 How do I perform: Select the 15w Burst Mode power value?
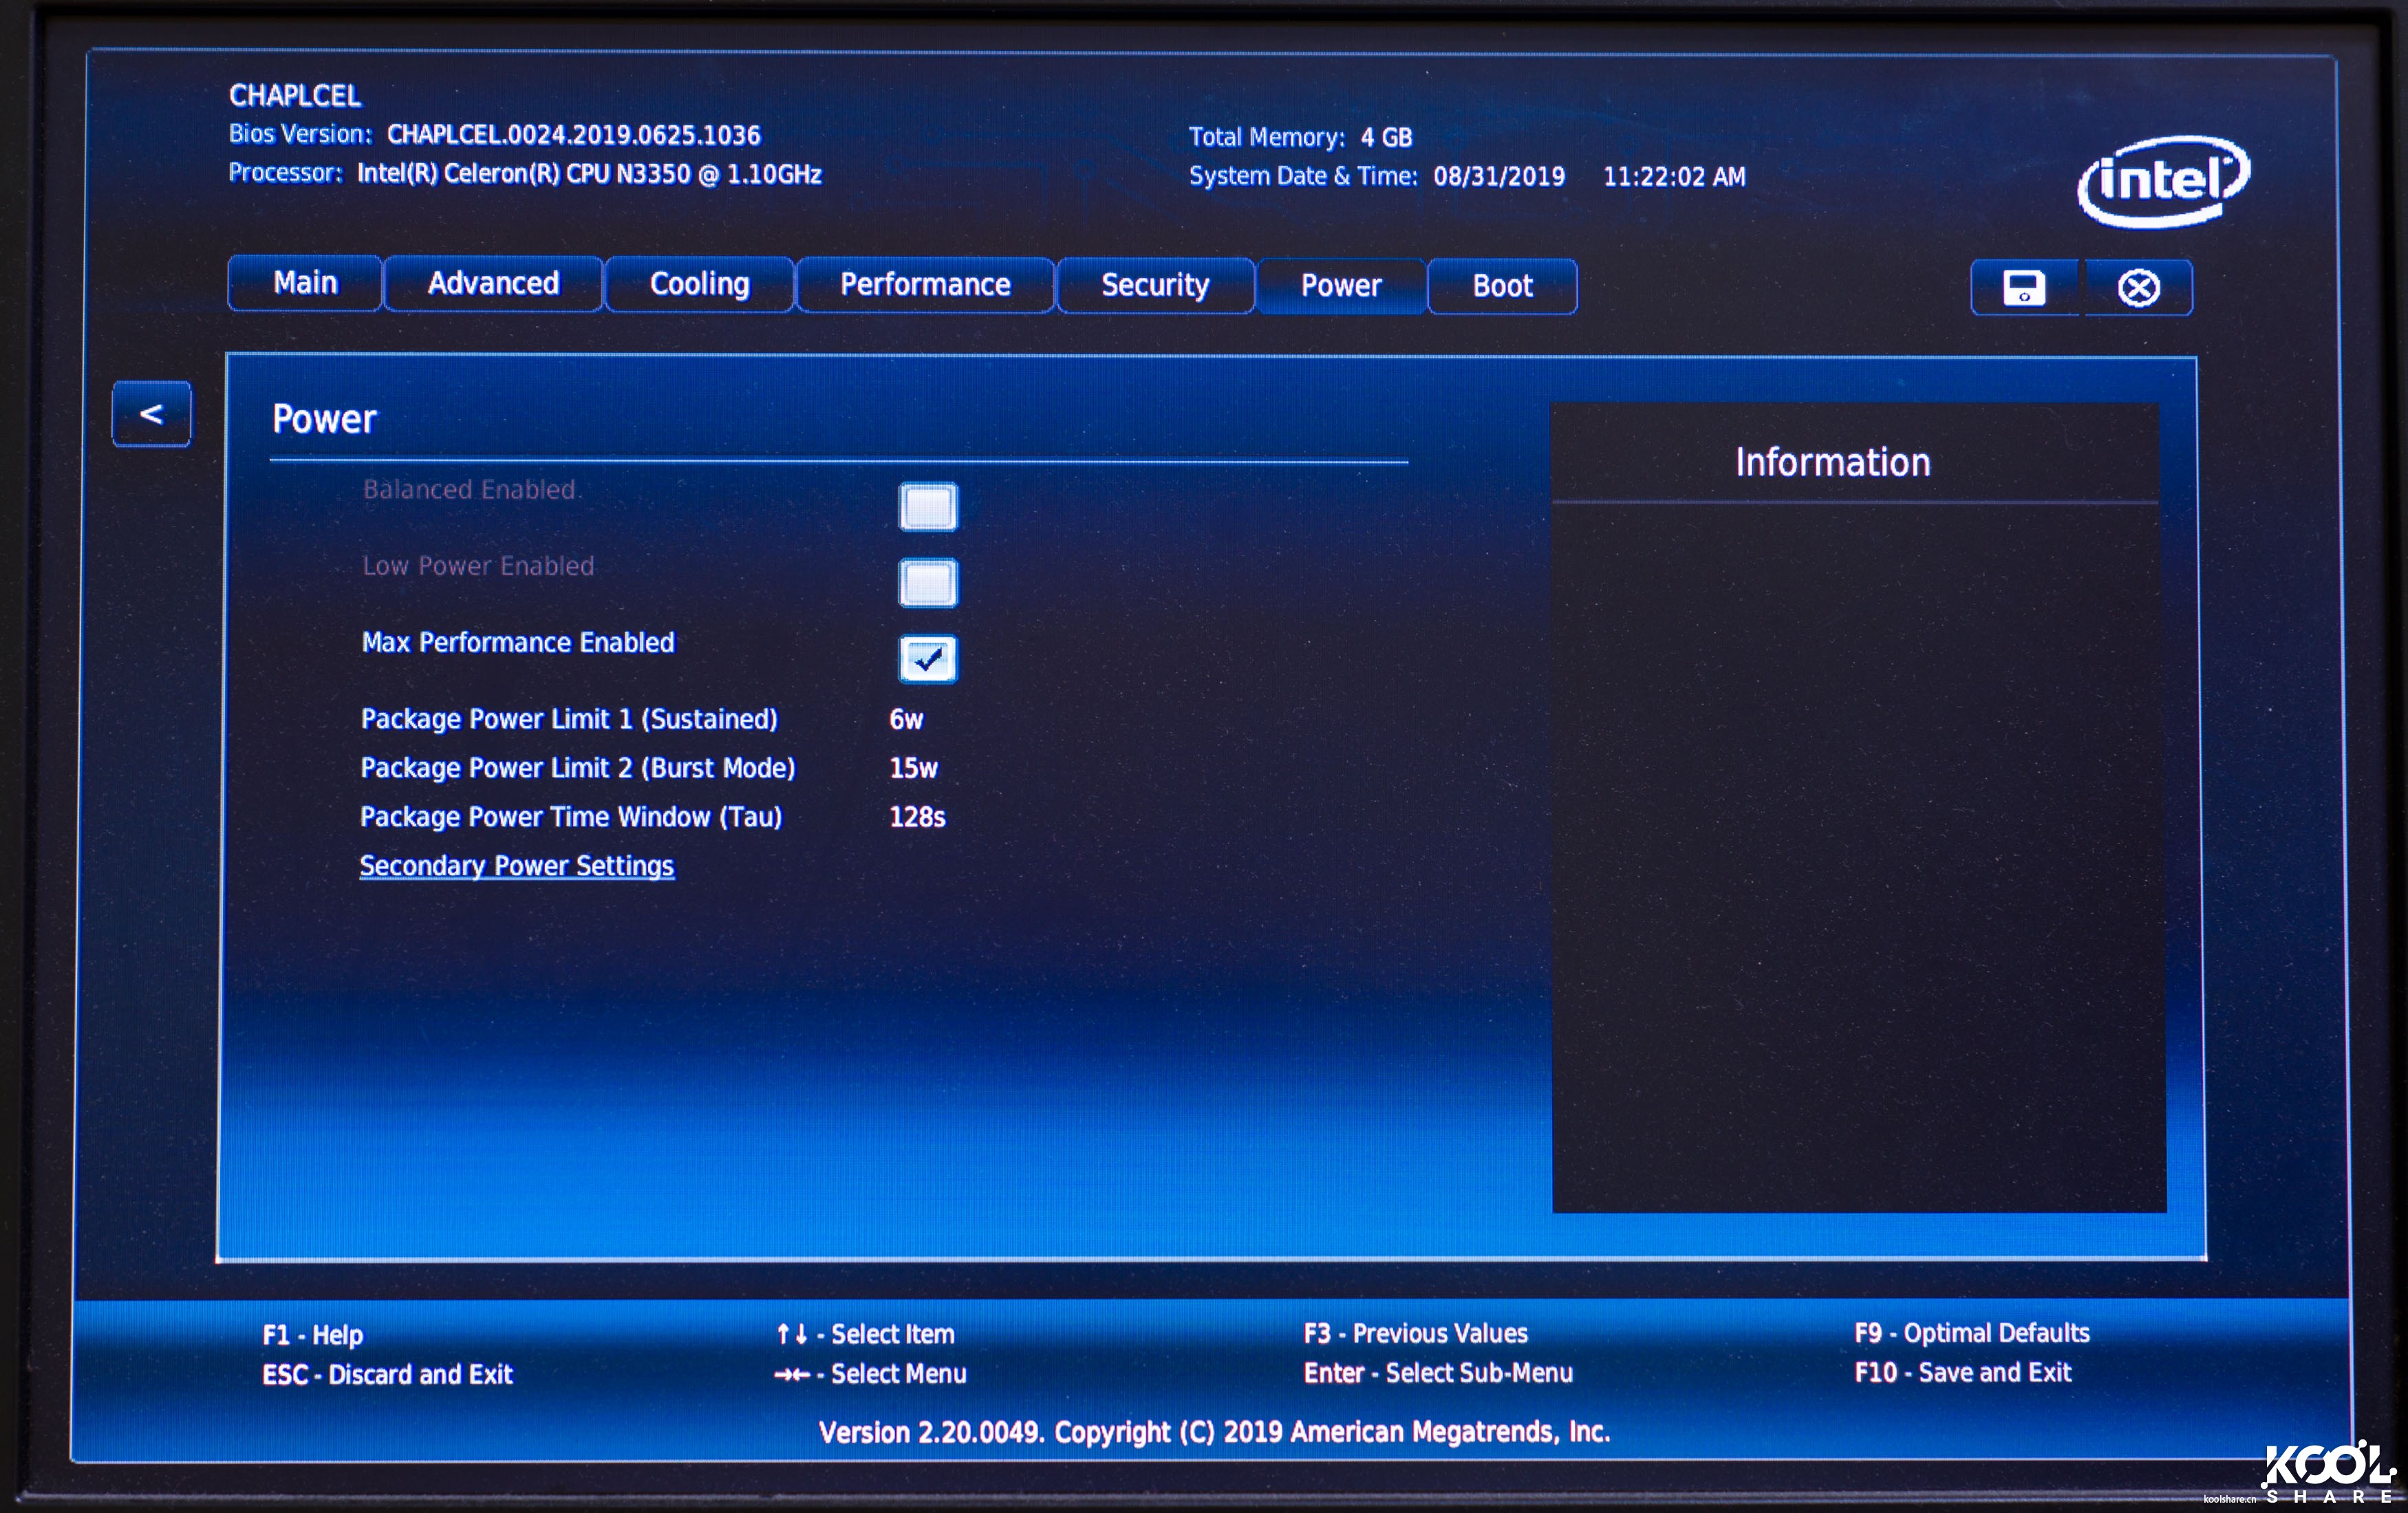[x=913, y=769]
